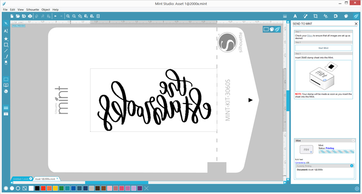Select the filled solid fill mode circle
Screen dimensions: 362x194
[x=12, y=188]
